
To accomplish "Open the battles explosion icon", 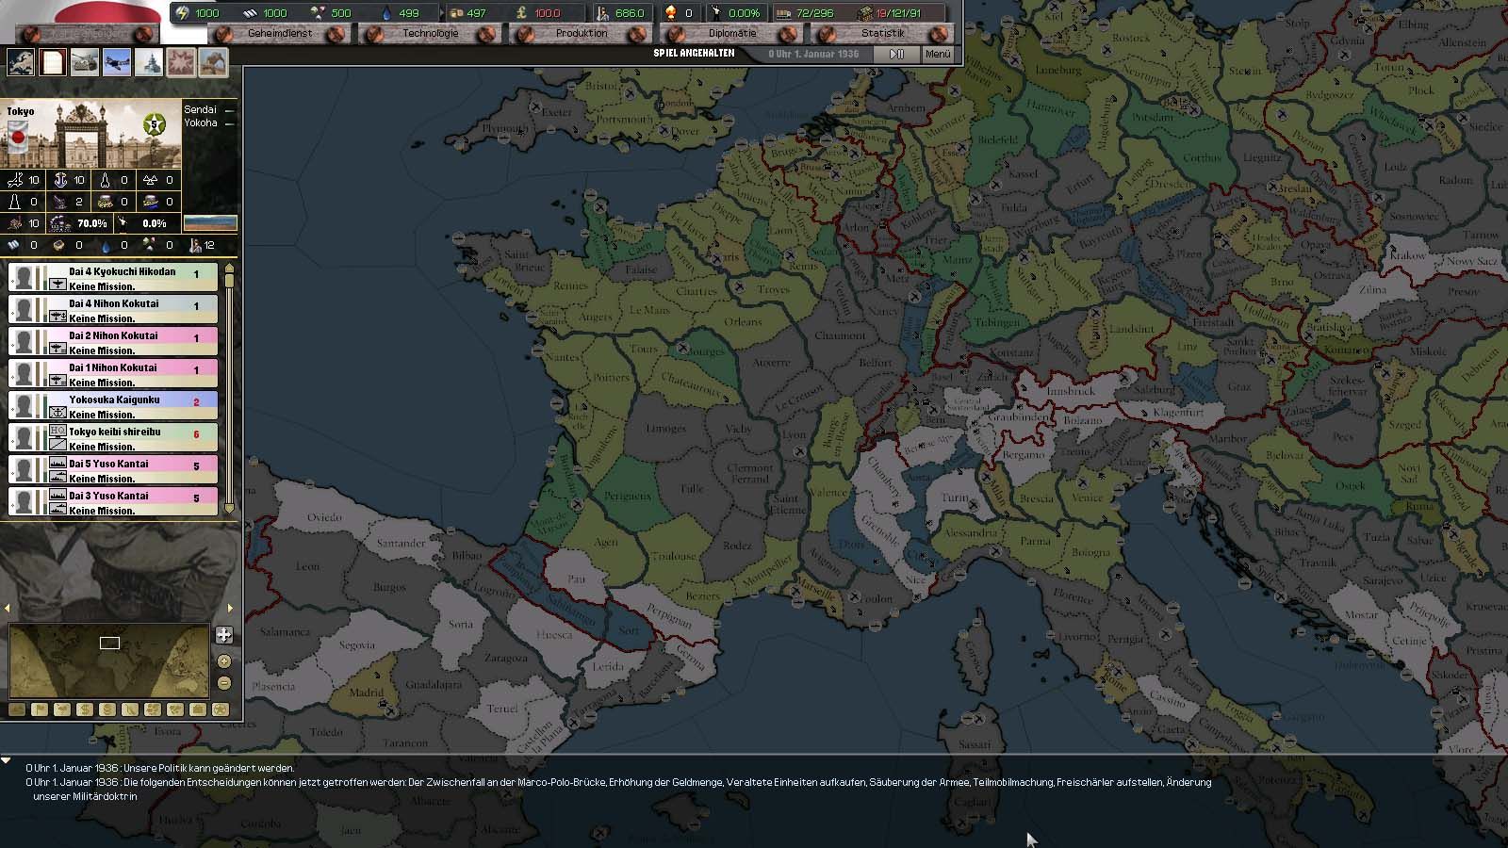I will pos(181,62).
